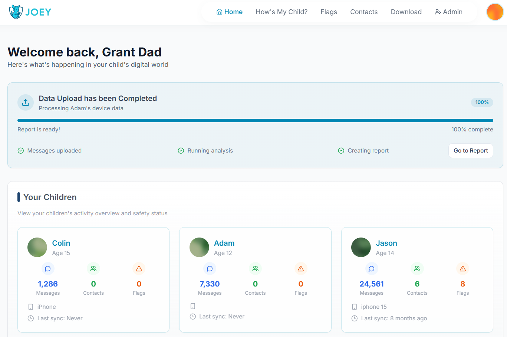Select Jason's profile photo thumbnail

(x=361, y=248)
